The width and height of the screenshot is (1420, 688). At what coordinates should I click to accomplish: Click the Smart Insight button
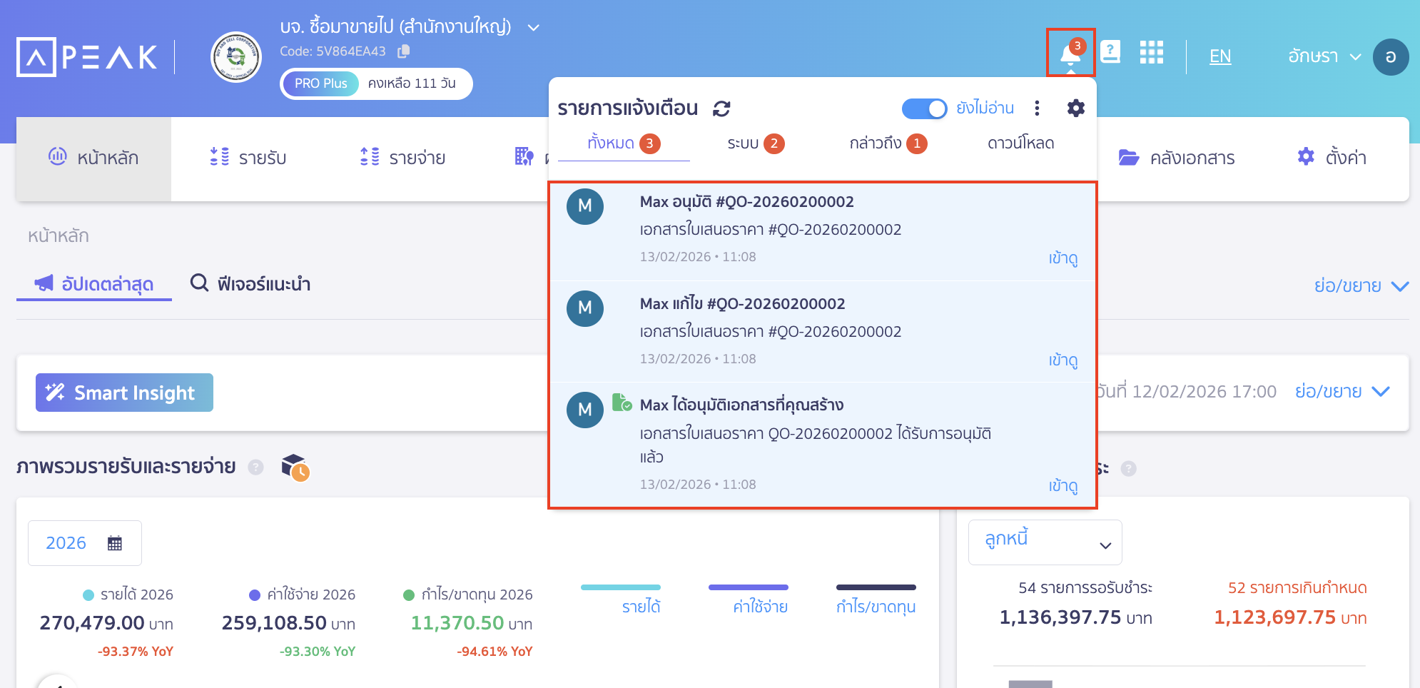[124, 392]
